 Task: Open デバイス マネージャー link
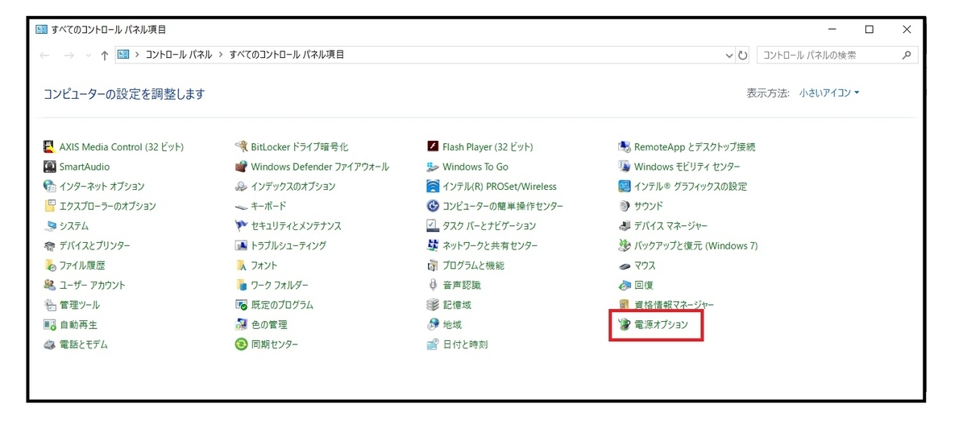click(x=671, y=226)
